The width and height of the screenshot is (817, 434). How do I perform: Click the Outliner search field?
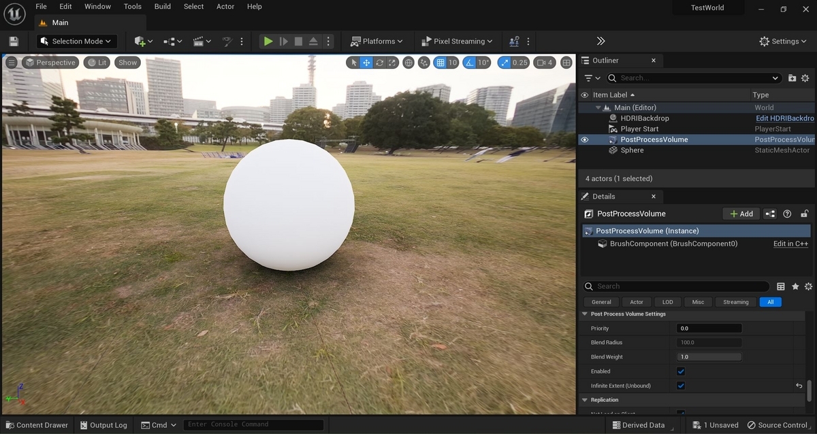pos(694,78)
